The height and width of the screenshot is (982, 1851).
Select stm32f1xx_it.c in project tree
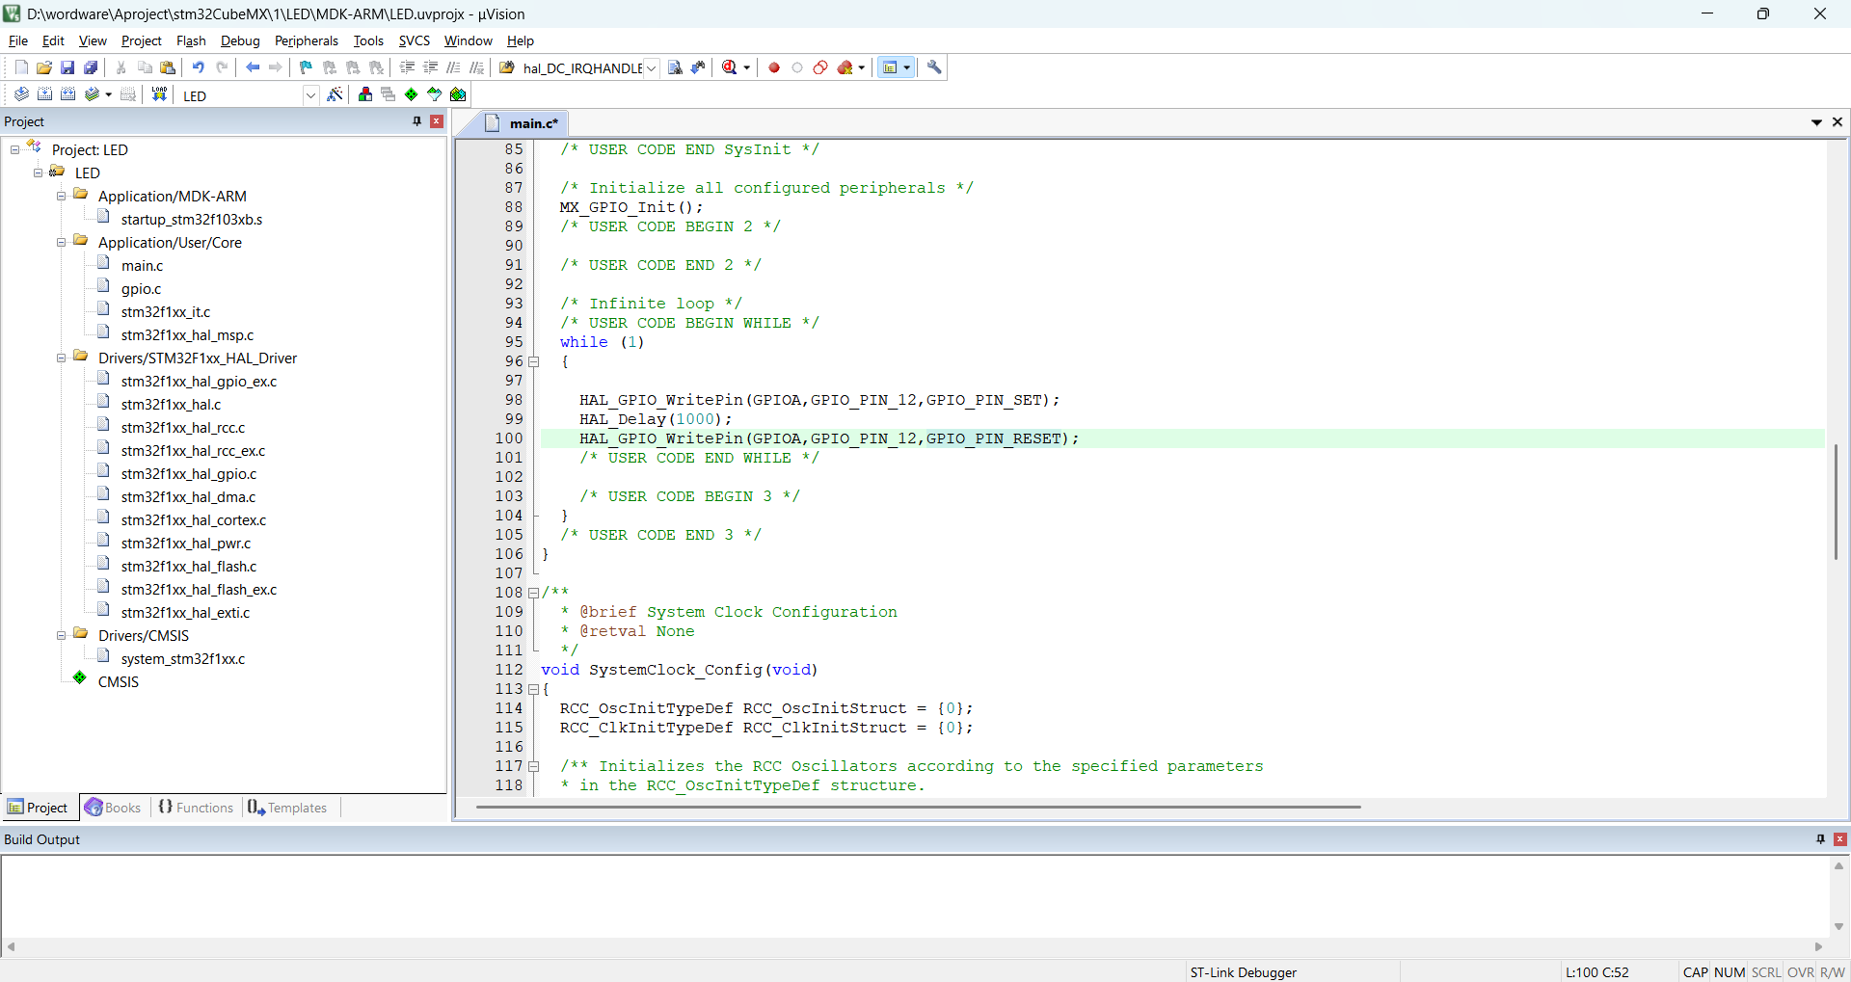(166, 312)
